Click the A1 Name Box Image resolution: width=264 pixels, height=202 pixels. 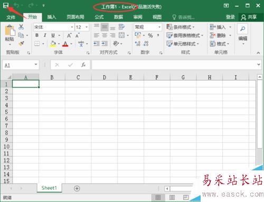coord(21,65)
